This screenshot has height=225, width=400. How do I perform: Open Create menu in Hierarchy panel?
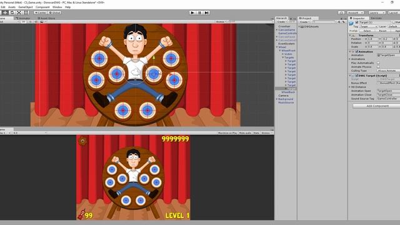click(x=281, y=22)
